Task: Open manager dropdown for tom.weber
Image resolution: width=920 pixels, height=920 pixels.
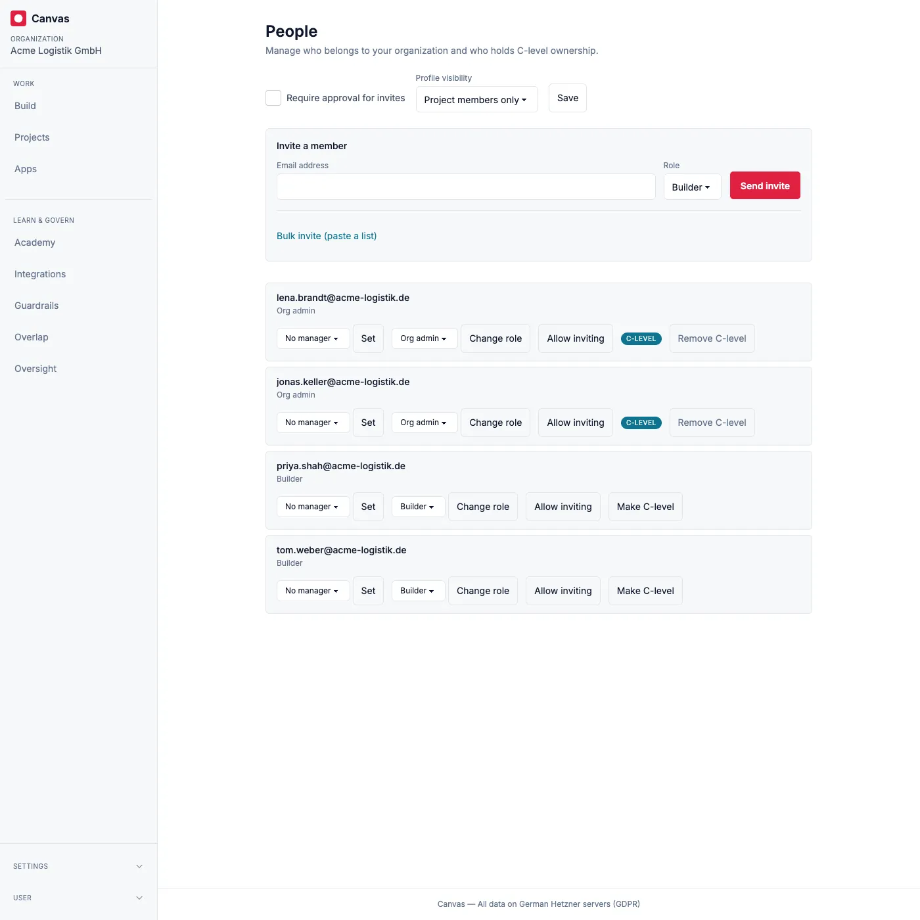Action: 313,591
